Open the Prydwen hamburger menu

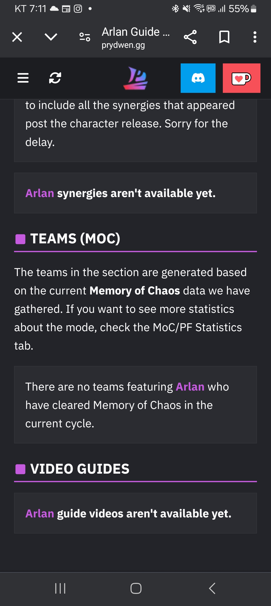coord(23,78)
